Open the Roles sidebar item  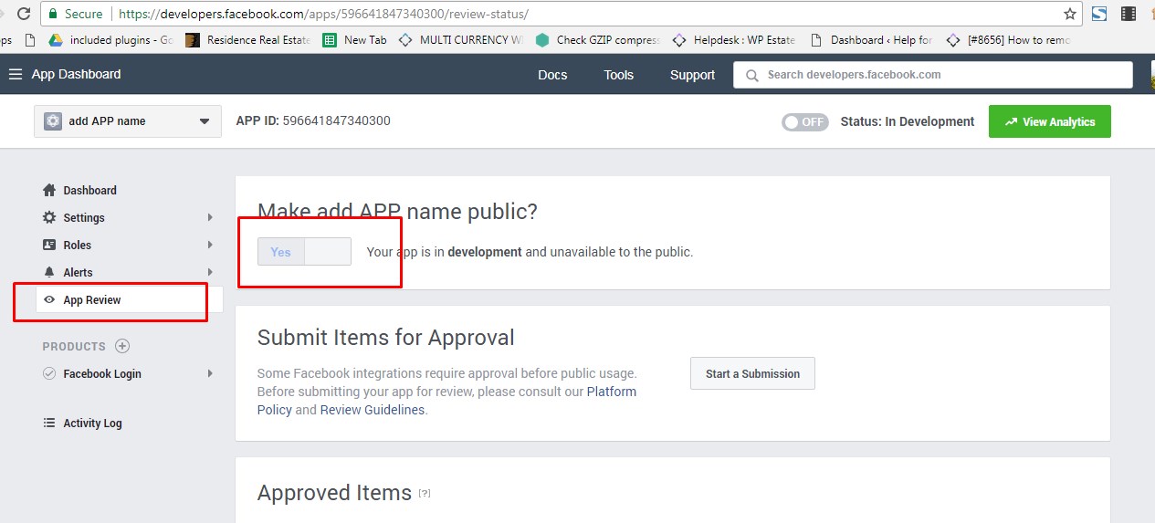pos(78,245)
